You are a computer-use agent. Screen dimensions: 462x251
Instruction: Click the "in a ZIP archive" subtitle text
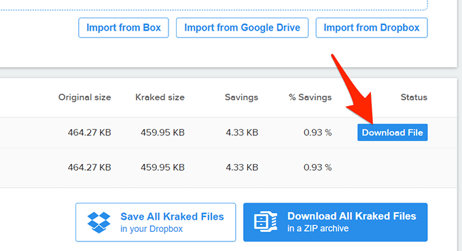(318, 229)
